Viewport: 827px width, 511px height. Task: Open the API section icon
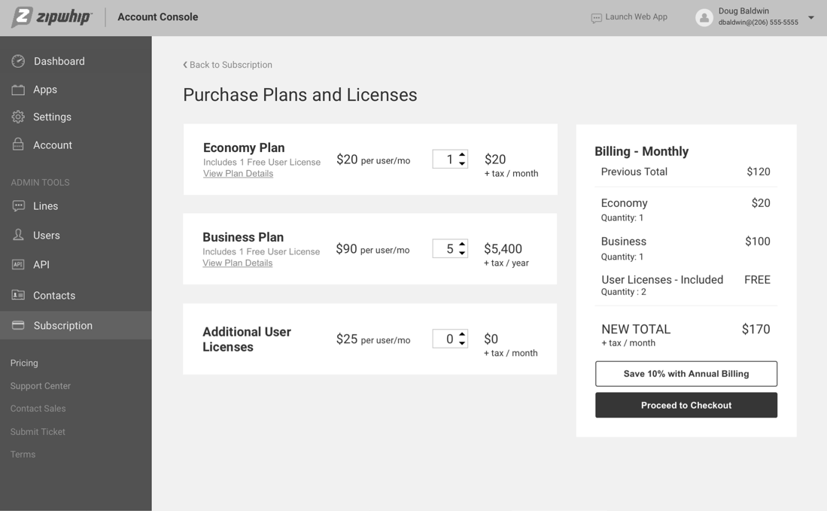[18, 264]
